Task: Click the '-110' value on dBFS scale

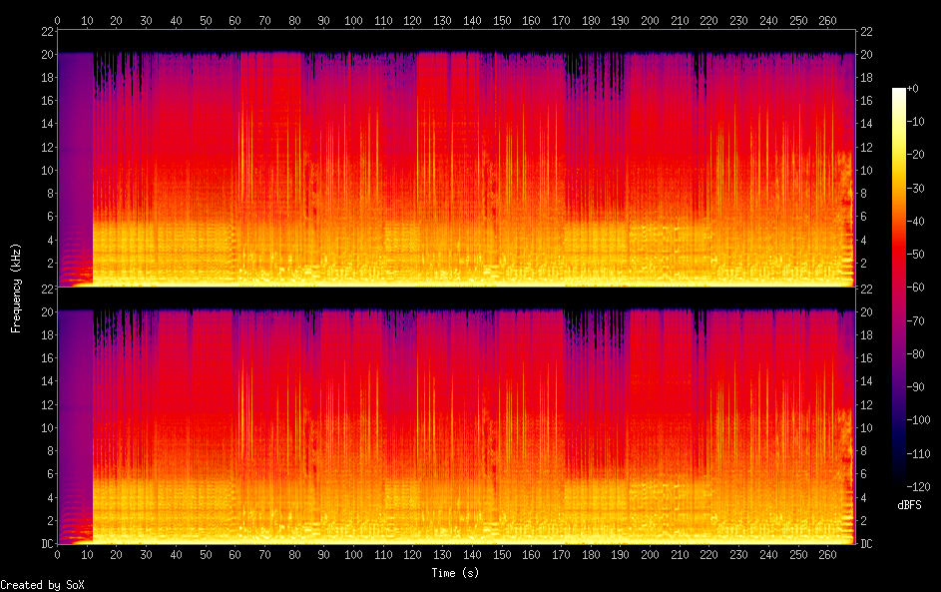Action: (x=919, y=453)
